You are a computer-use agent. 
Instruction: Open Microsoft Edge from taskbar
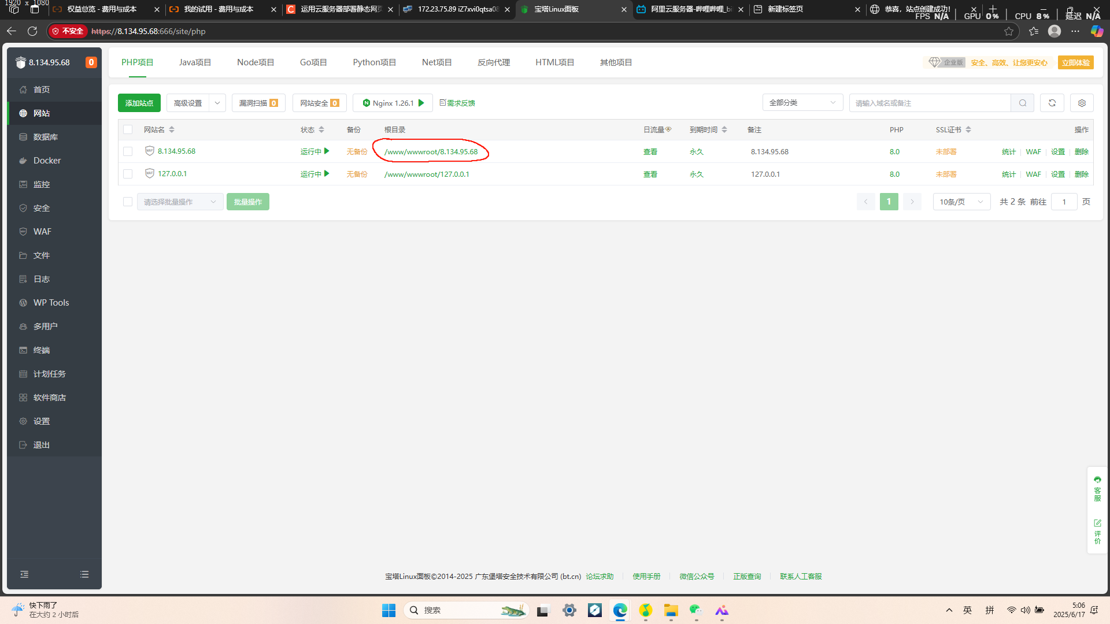(620, 610)
